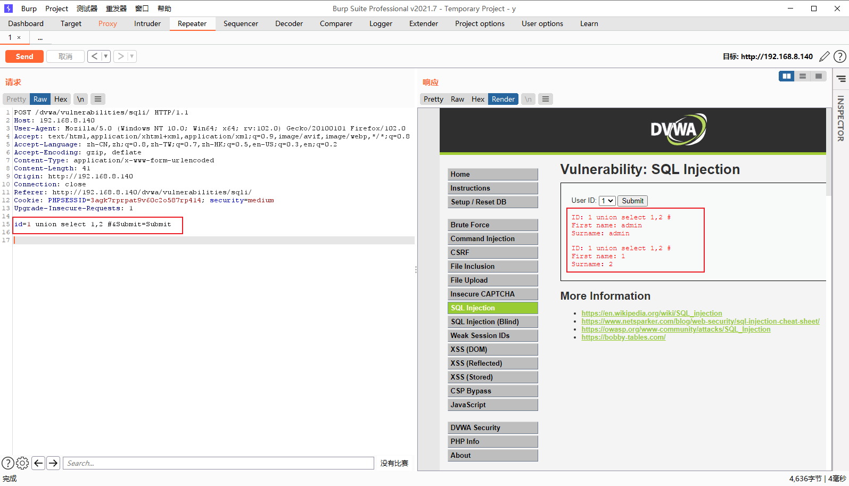
Task: Click Setup / Reset DB item
Action: pyautogui.click(x=493, y=202)
